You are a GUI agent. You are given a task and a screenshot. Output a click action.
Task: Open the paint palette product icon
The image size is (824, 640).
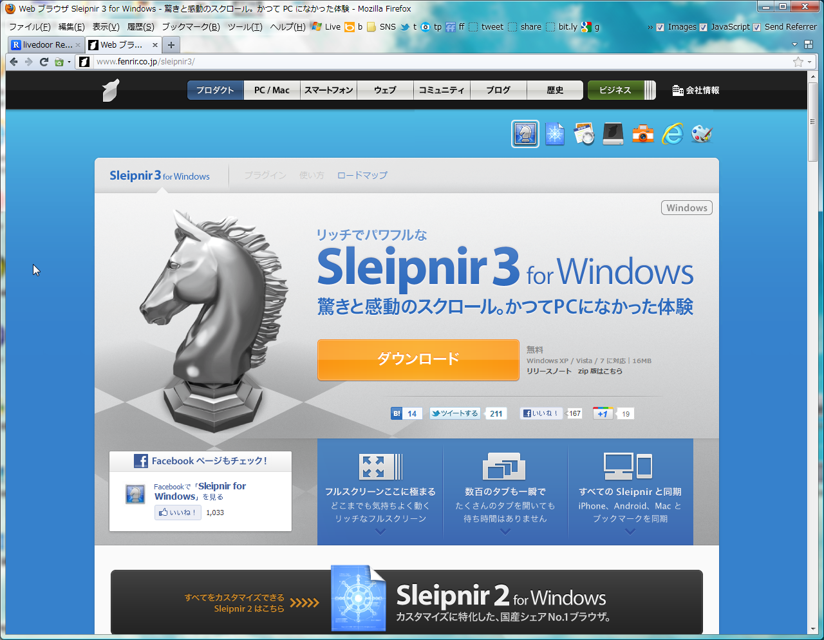click(x=702, y=134)
